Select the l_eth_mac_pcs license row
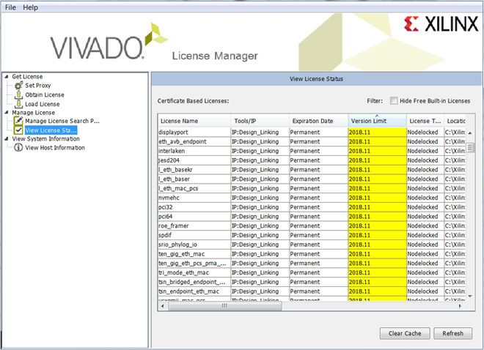Viewport: 484px width, 350px height. coord(312,188)
